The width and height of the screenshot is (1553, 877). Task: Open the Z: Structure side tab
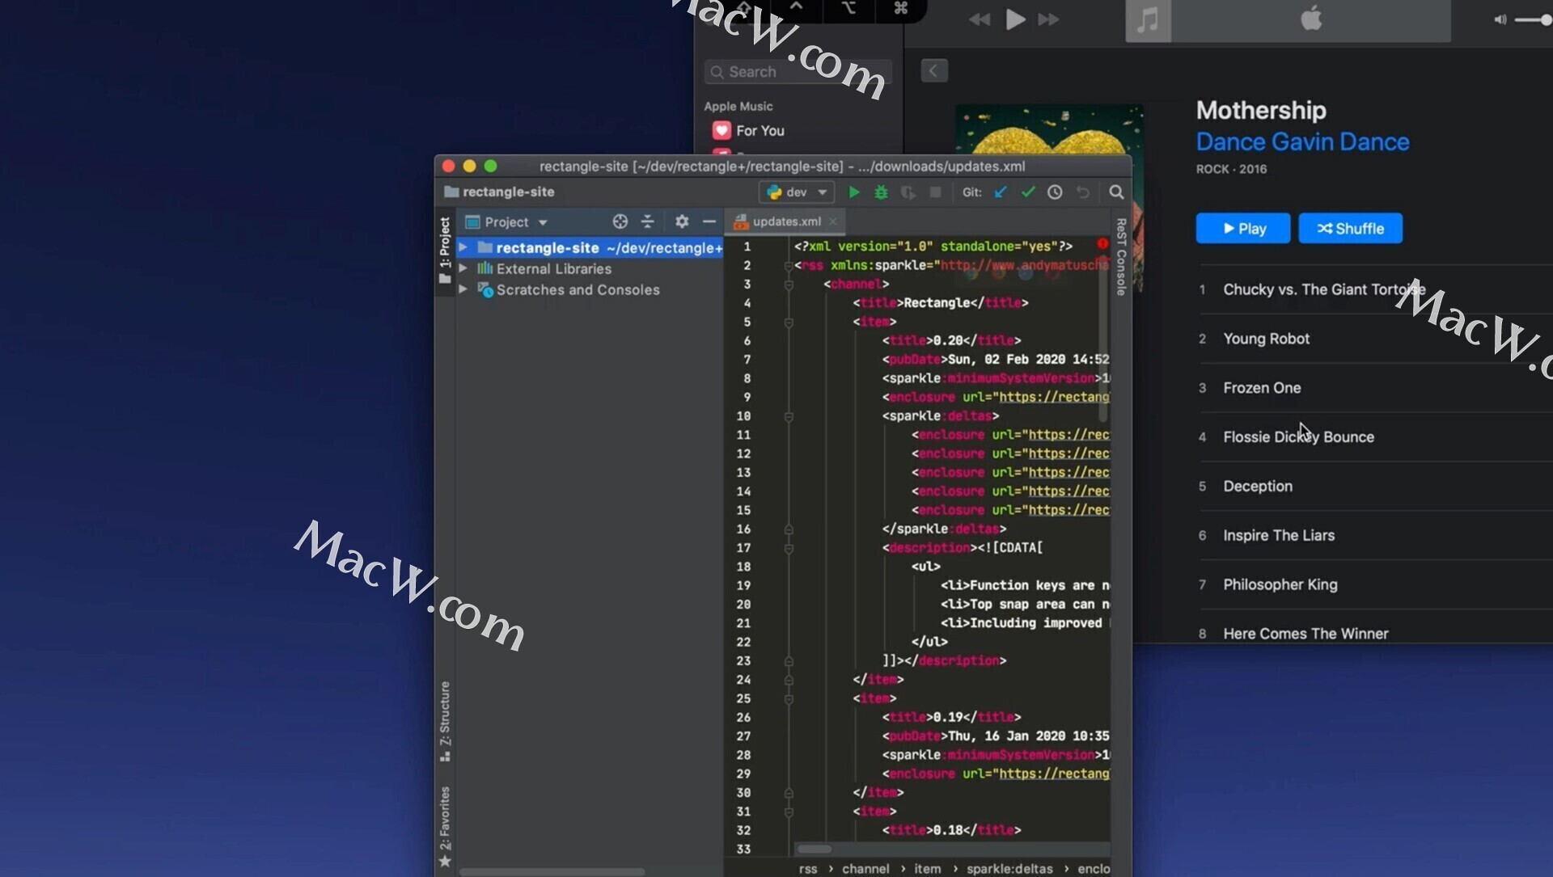(445, 722)
